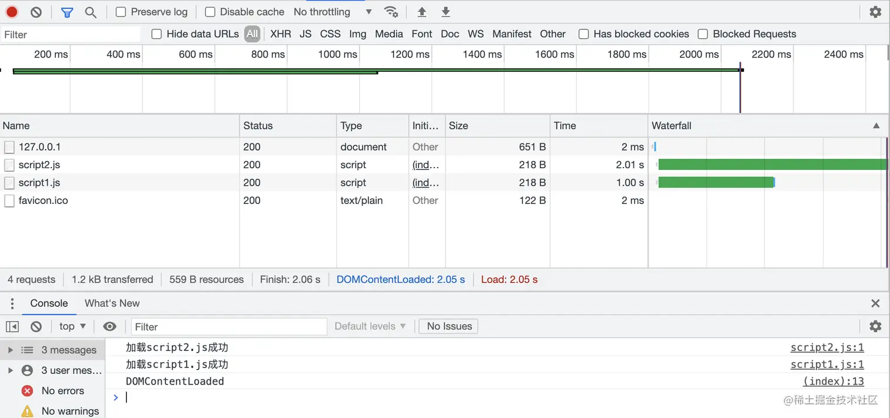Select file icon beside script1.js
This screenshot has height=418, width=890.
pyautogui.click(x=9, y=183)
